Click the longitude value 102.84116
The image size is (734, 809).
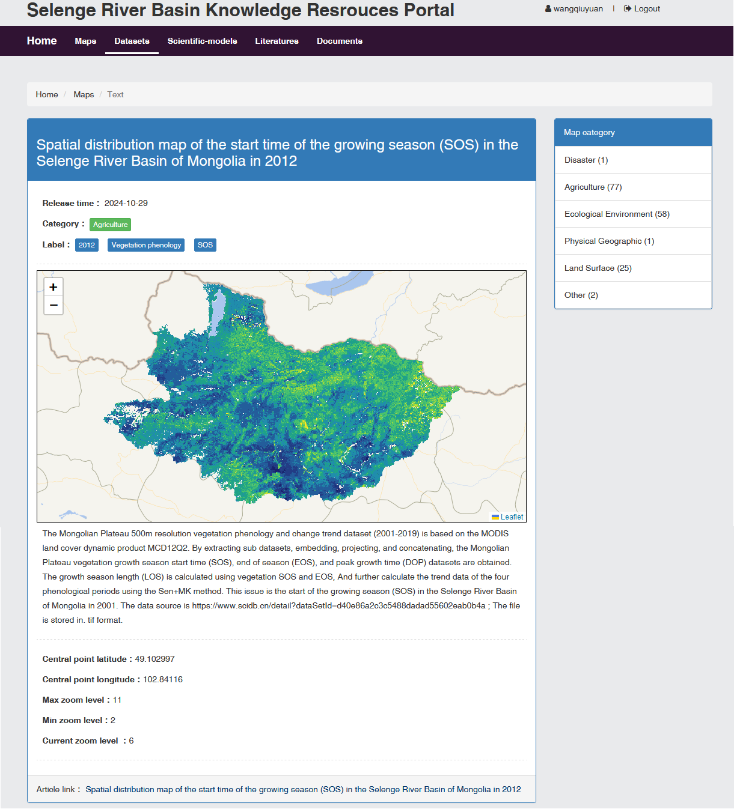point(163,679)
